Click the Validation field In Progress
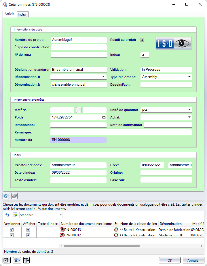The height and width of the screenshot is (266, 207). point(166,70)
